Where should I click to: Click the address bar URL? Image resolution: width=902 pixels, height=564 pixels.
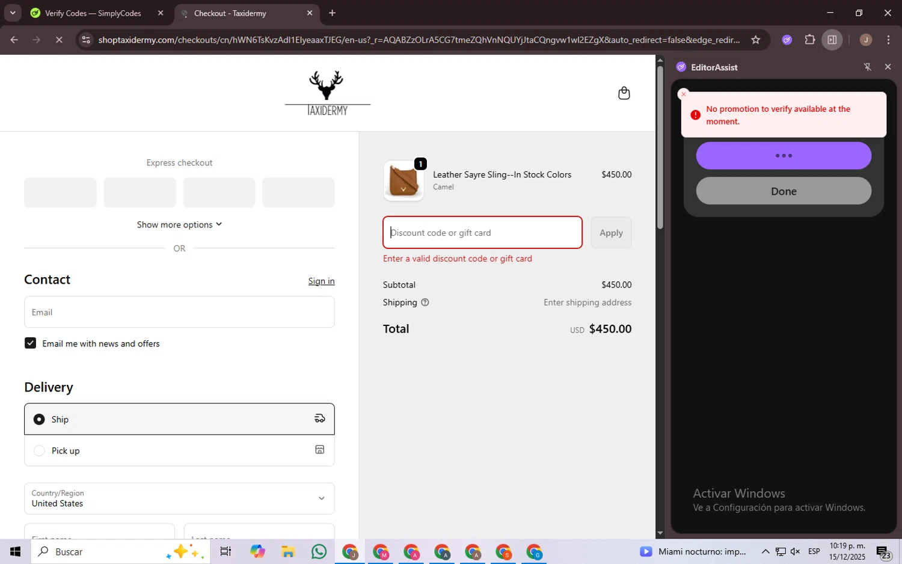click(x=419, y=40)
